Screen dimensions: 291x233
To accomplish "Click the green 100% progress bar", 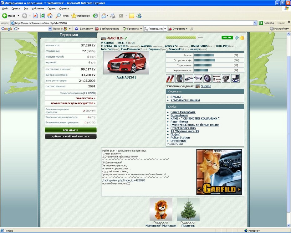I will coord(181,37).
